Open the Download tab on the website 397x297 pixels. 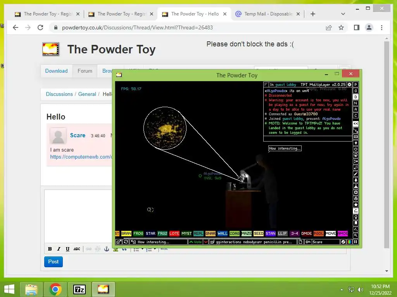click(56, 71)
